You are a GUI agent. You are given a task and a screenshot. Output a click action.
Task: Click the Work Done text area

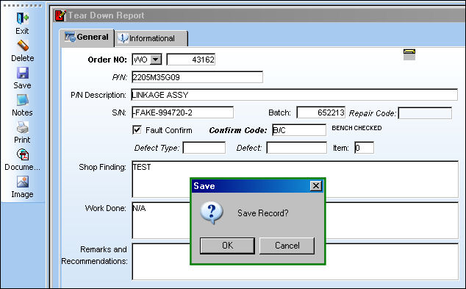(295, 221)
